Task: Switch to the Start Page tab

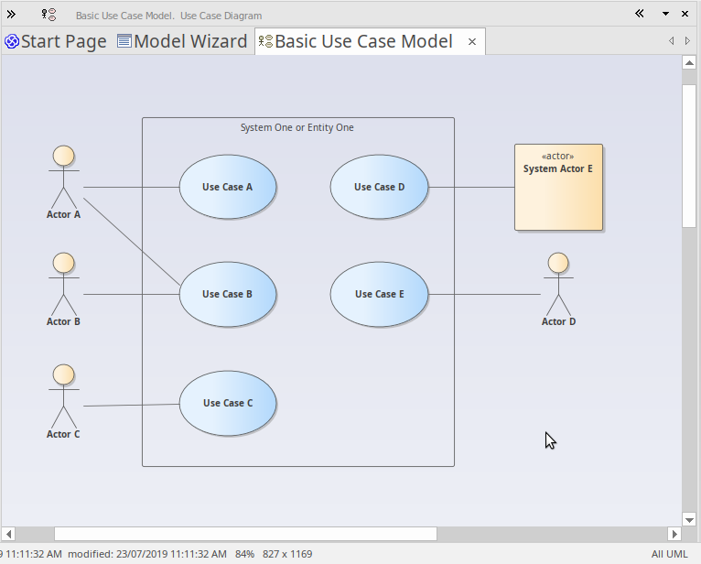Action: pyautogui.click(x=56, y=41)
